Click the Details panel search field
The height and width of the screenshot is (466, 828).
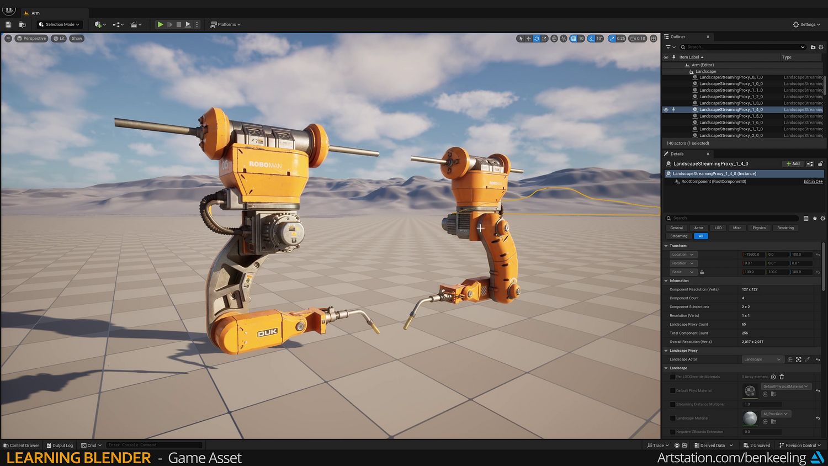pyautogui.click(x=732, y=219)
